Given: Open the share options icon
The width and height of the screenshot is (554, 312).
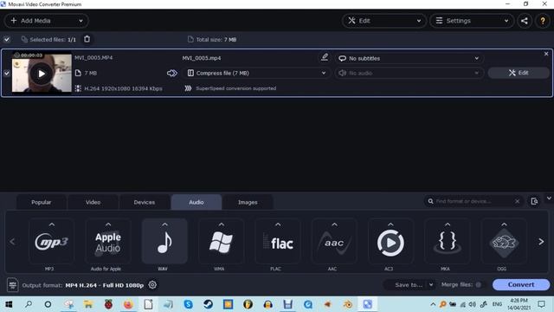Looking at the screenshot, I should [525, 21].
